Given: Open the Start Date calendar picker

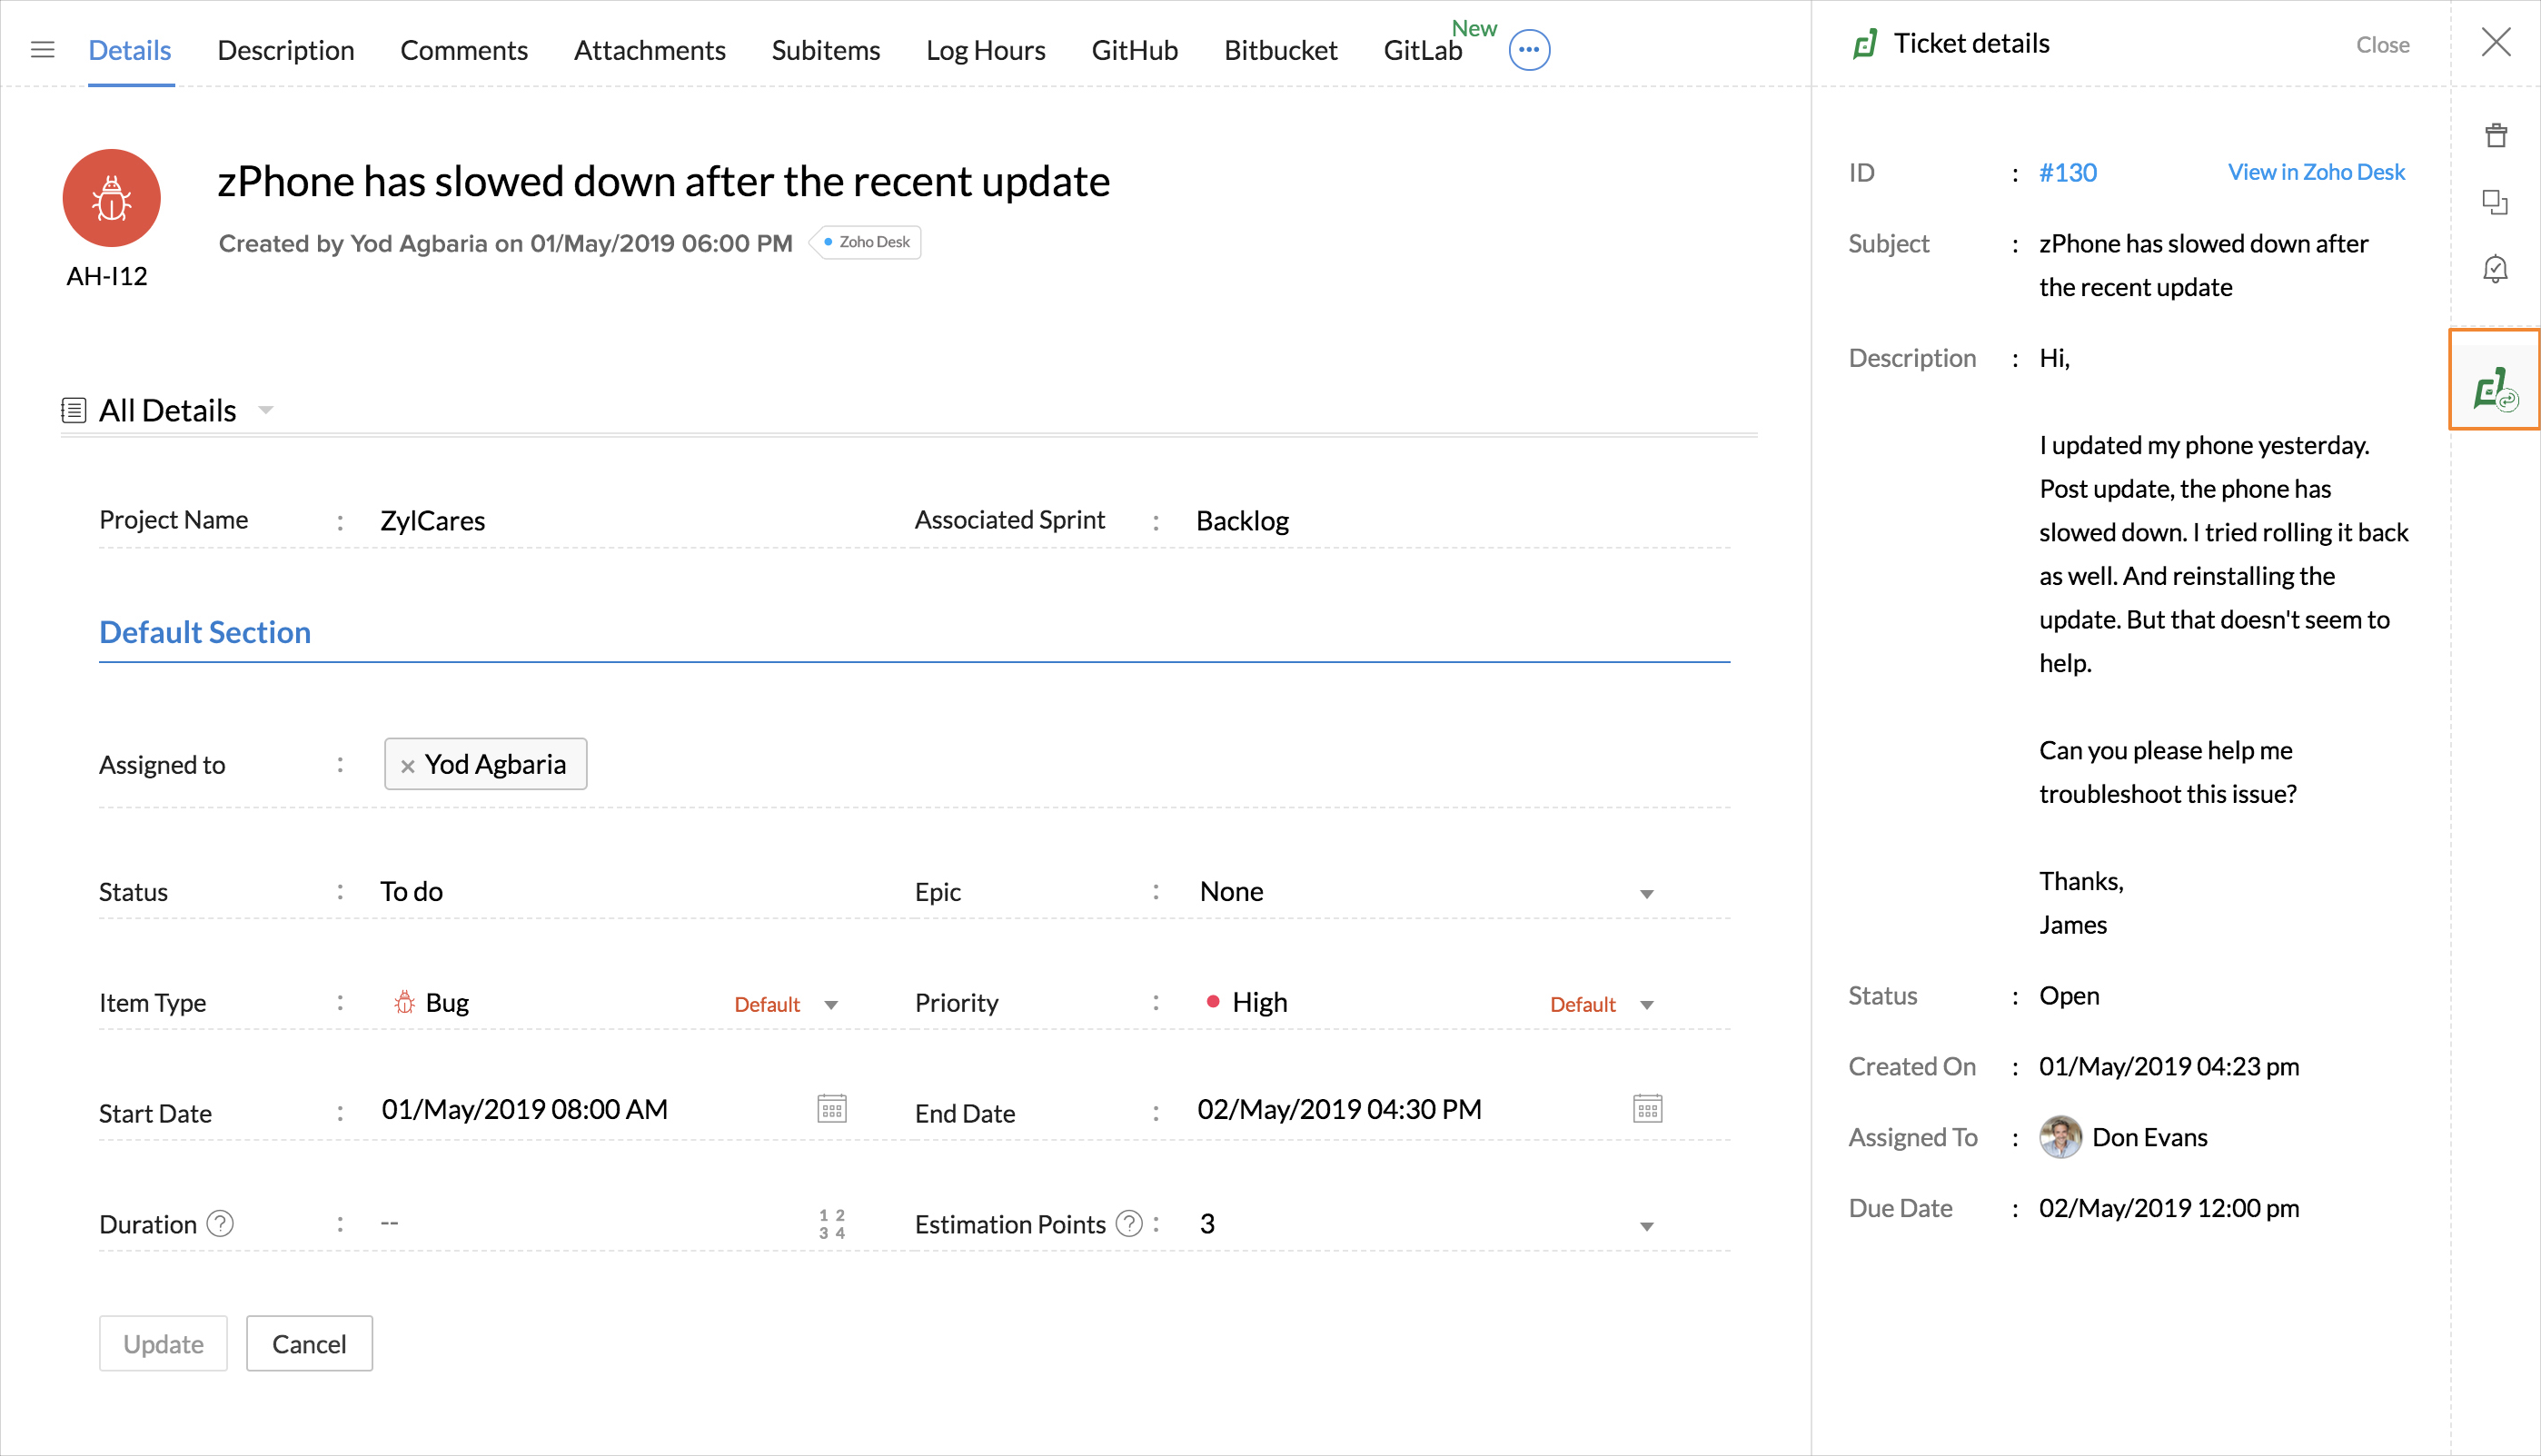Looking at the screenshot, I should tap(831, 1108).
